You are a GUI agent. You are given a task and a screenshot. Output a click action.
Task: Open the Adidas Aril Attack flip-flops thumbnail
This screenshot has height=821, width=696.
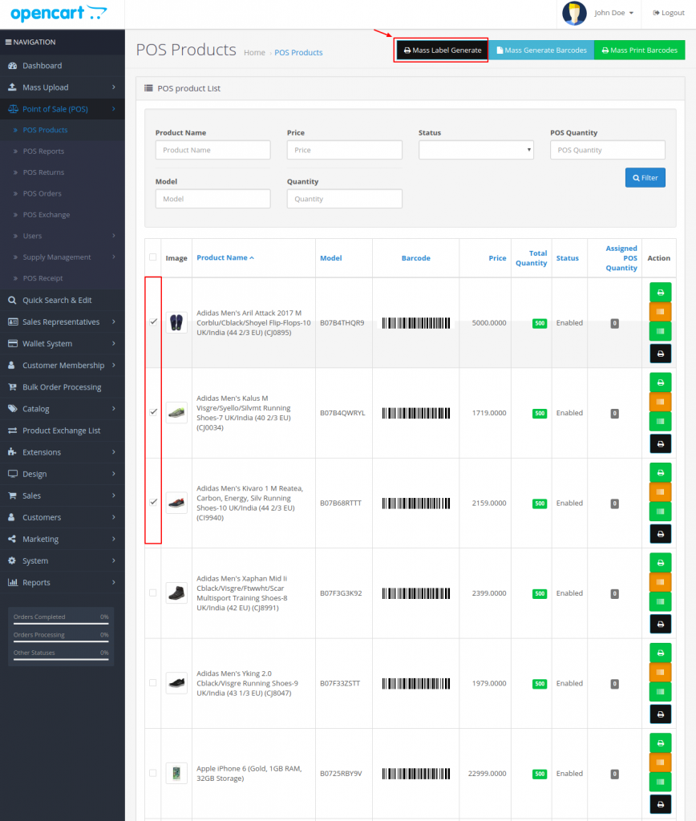(x=176, y=322)
